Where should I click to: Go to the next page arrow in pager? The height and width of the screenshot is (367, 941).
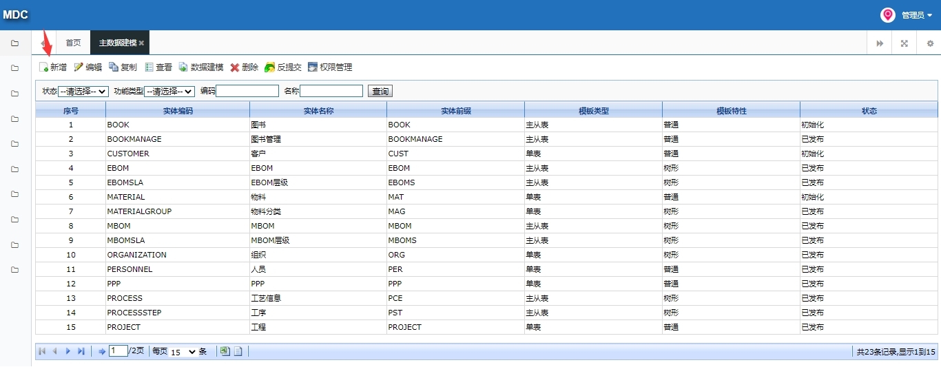[x=68, y=351]
